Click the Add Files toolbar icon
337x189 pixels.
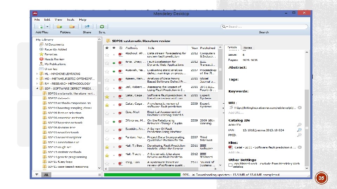click(40, 27)
